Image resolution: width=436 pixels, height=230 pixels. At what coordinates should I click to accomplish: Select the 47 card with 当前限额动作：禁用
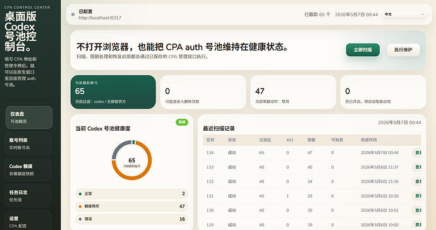pyautogui.click(x=293, y=92)
